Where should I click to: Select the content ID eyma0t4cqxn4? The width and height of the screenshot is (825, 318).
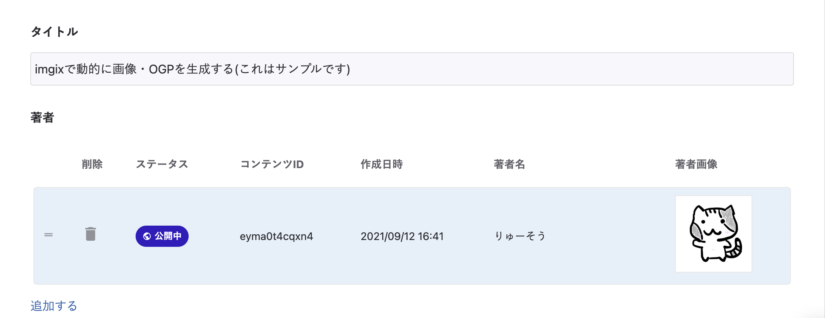276,236
